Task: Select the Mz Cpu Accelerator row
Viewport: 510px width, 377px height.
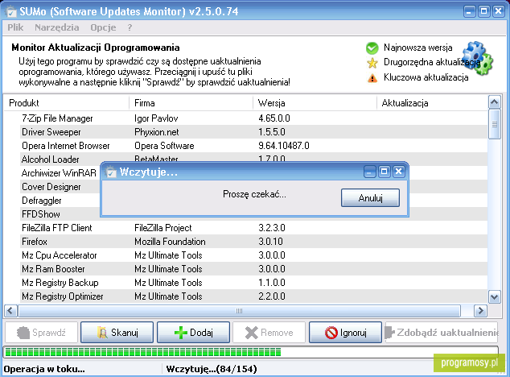Action: [245, 255]
